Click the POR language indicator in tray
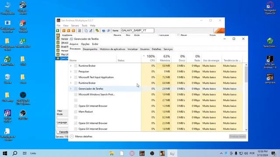 pyautogui.click(x=252, y=153)
